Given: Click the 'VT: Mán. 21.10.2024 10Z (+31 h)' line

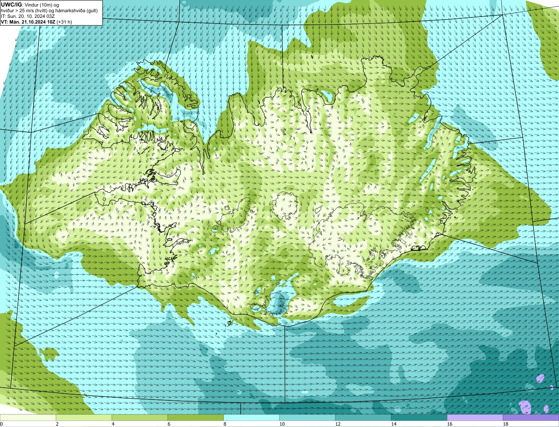Looking at the screenshot, I should 37,21.
